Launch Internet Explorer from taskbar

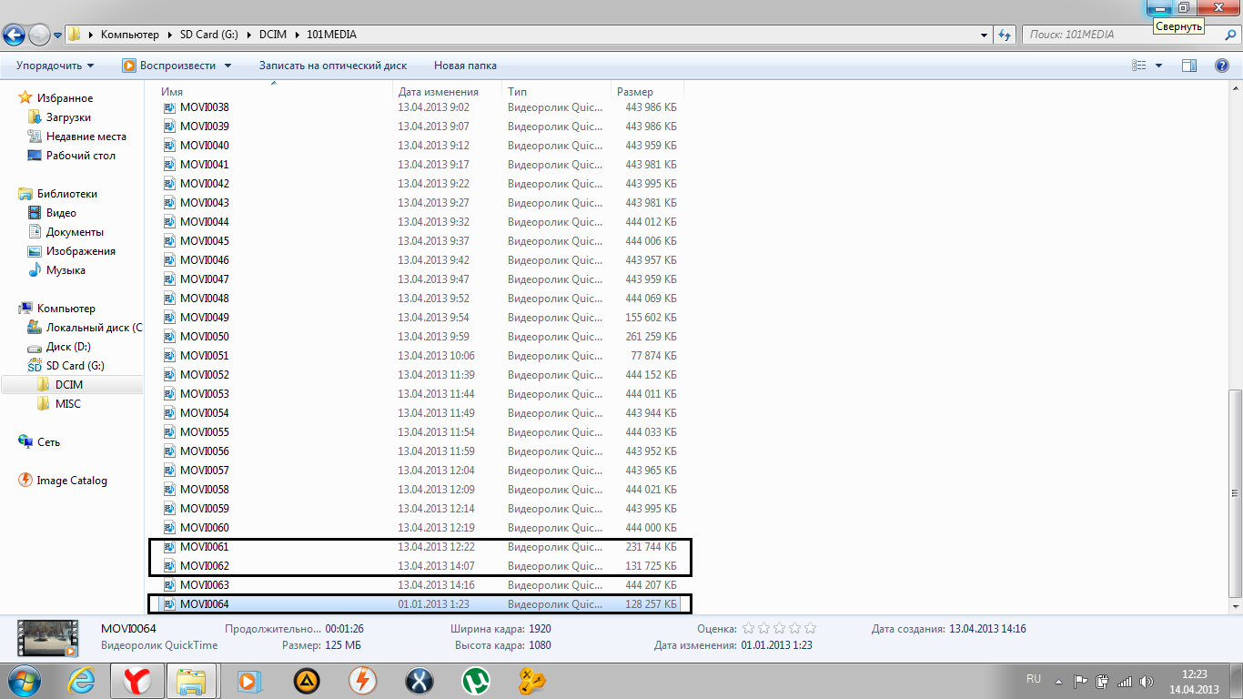[x=84, y=680]
